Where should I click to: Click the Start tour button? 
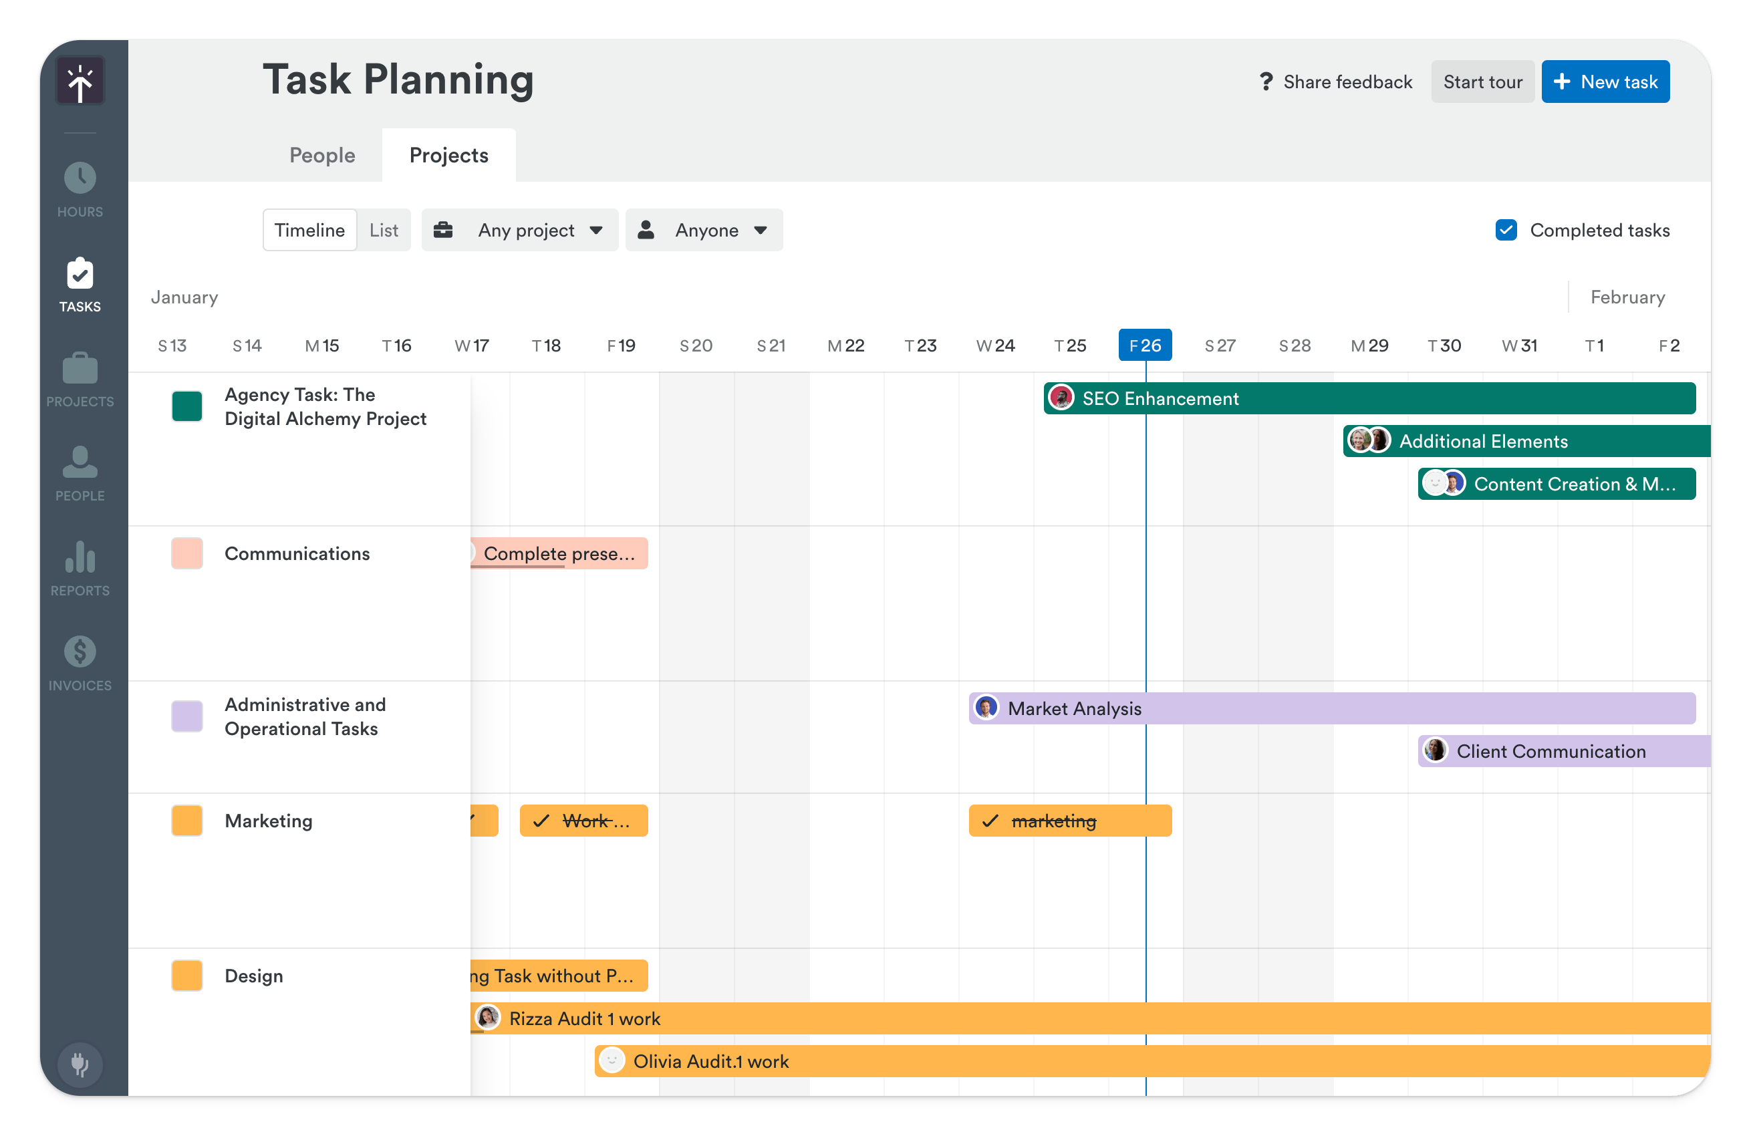tap(1482, 81)
